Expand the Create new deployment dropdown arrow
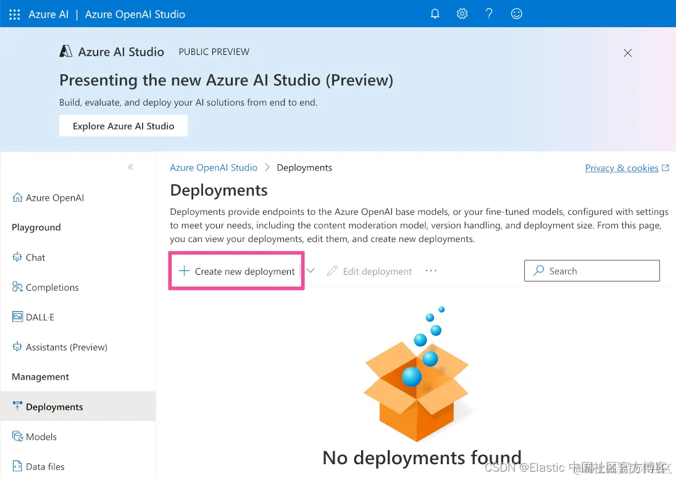The image size is (676, 479). [311, 271]
